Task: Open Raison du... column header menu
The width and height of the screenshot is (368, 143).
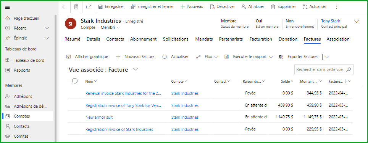Action: pos(254,82)
